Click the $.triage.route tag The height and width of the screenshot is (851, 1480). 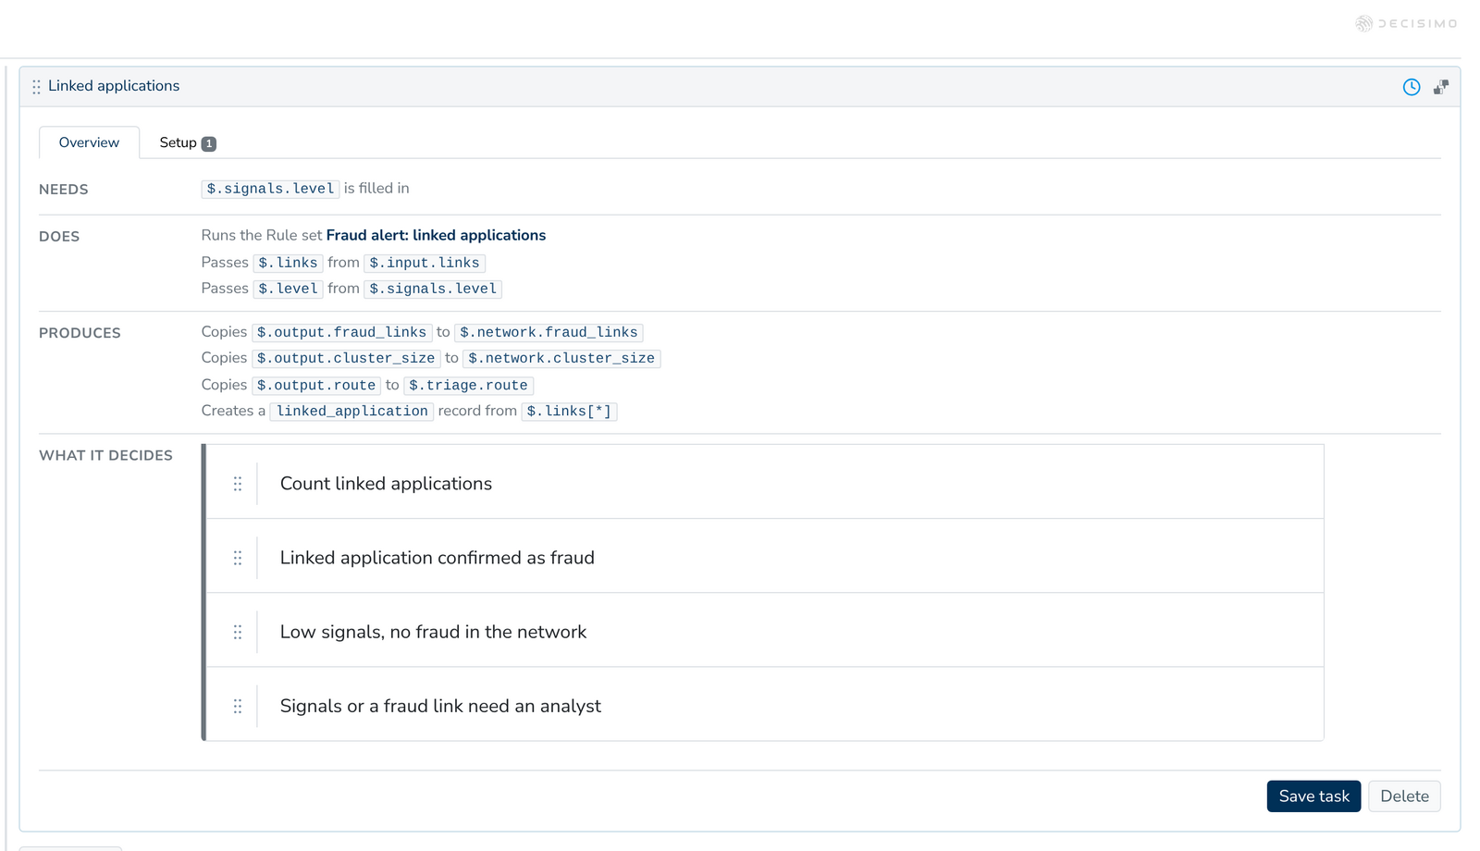click(468, 385)
